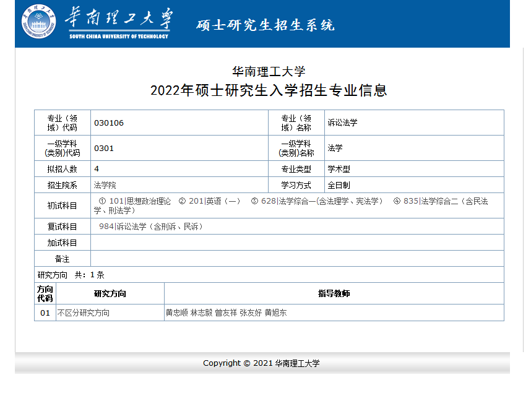
Task: Select the 全日制 study mode value
Action: (x=339, y=185)
